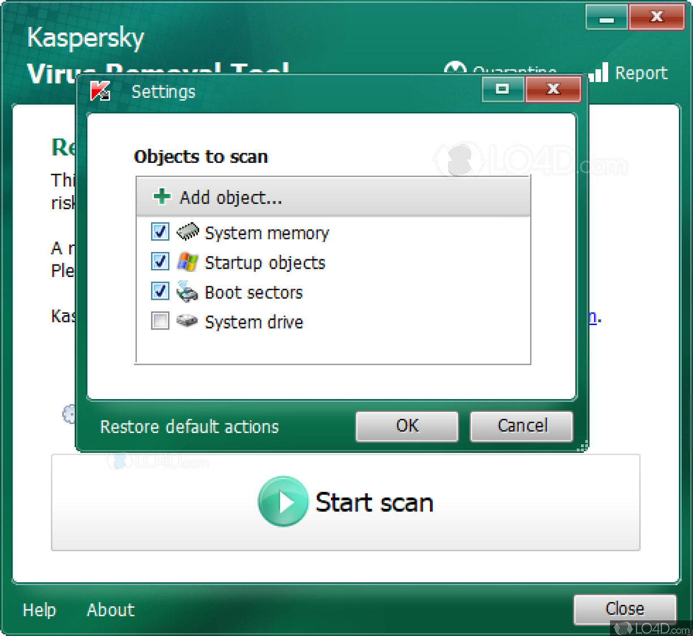Click the System memory chip icon
Viewport: 693px width, 636px height.
pos(187,232)
